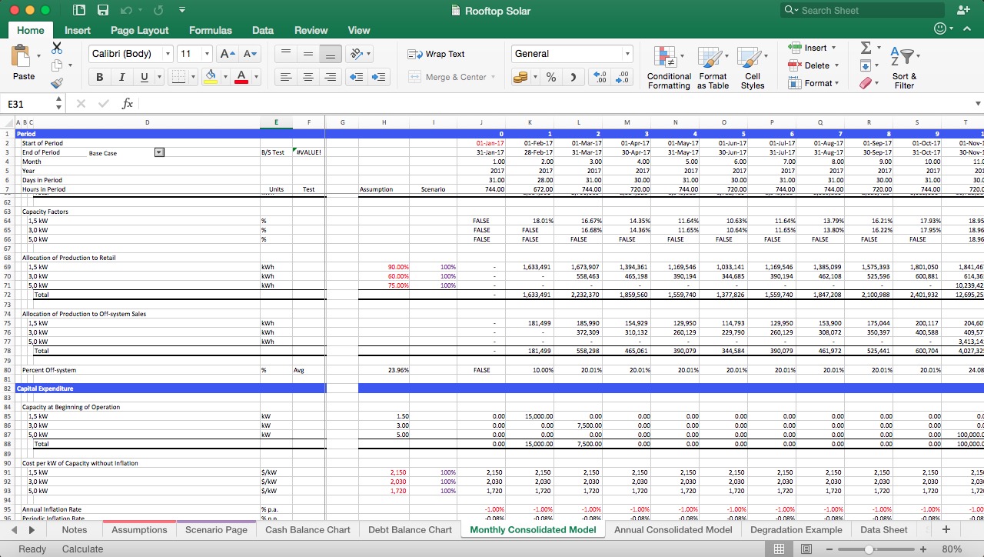The height and width of the screenshot is (557, 984).
Task: Toggle Italic formatting
Action: [x=121, y=77]
